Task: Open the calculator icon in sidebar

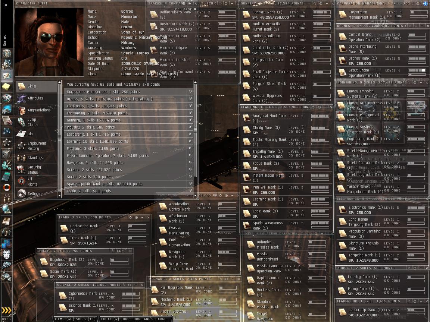Action: pos(6,176)
